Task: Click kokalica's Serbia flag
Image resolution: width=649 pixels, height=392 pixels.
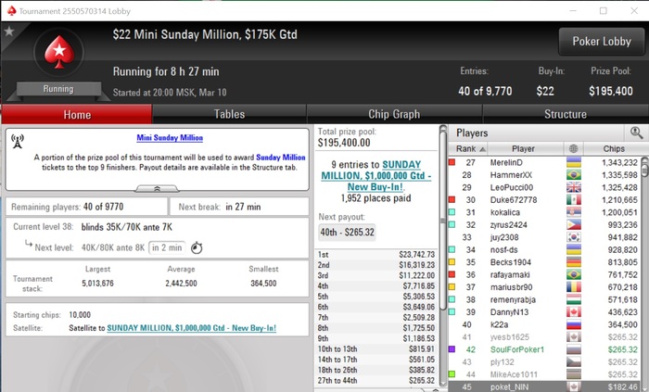Action: point(574,212)
